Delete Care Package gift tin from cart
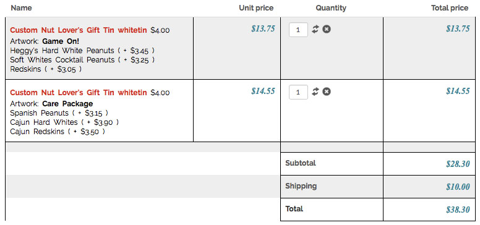 pyautogui.click(x=327, y=91)
